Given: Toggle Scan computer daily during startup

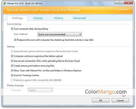Looking at the screenshot, I should point(12,29).
